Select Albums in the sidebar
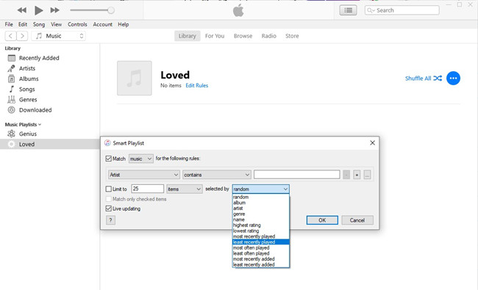Image resolution: width=478 pixels, height=290 pixels. tap(29, 79)
